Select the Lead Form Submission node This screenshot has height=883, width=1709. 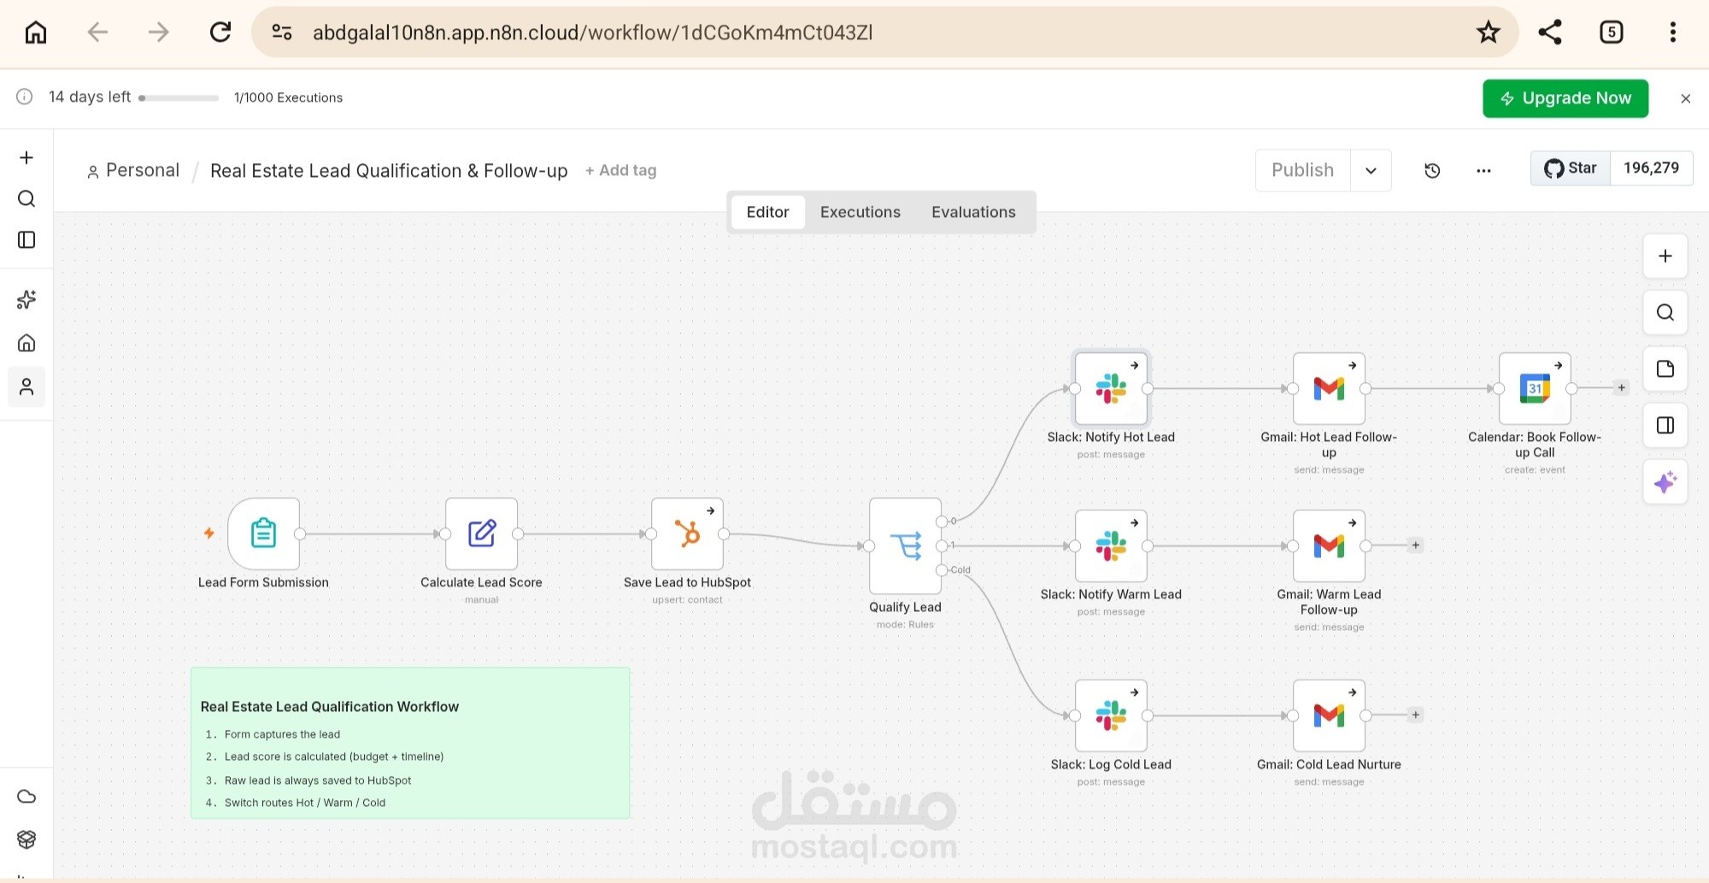[x=263, y=533]
